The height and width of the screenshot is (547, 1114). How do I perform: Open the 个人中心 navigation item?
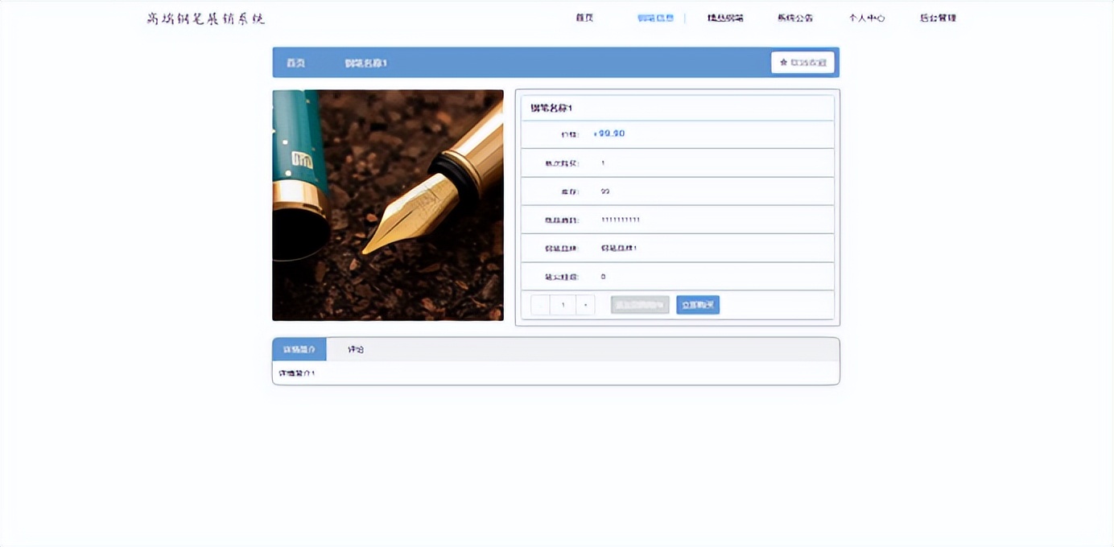[865, 18]
